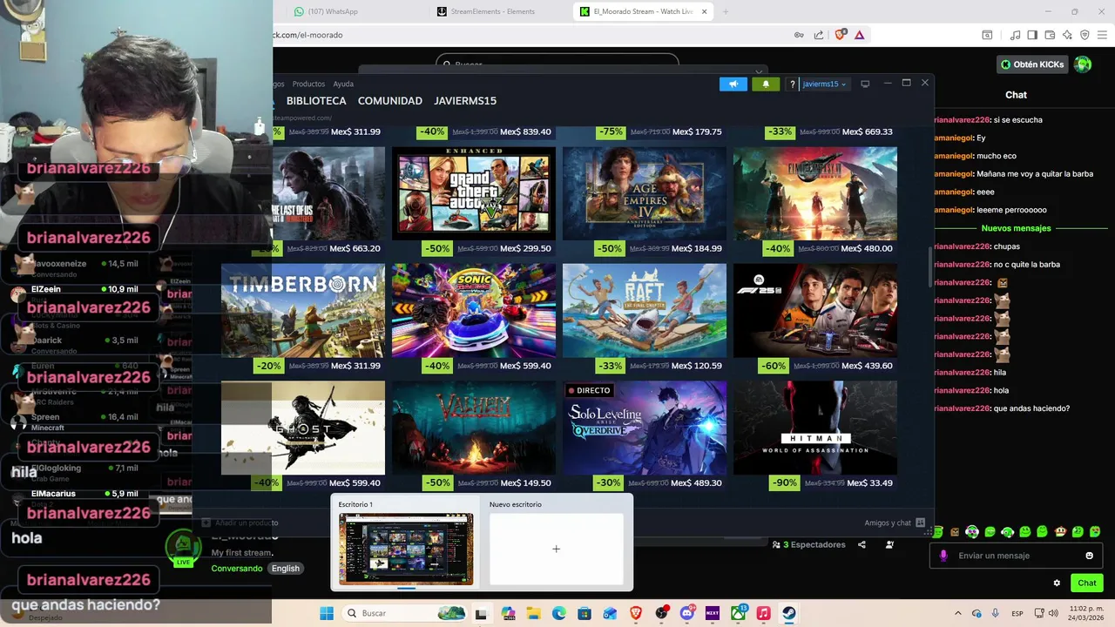The height and width of the screenshot is (627, 1115).
Task: Open Steam notifications bell
Action: coord(766,84)
